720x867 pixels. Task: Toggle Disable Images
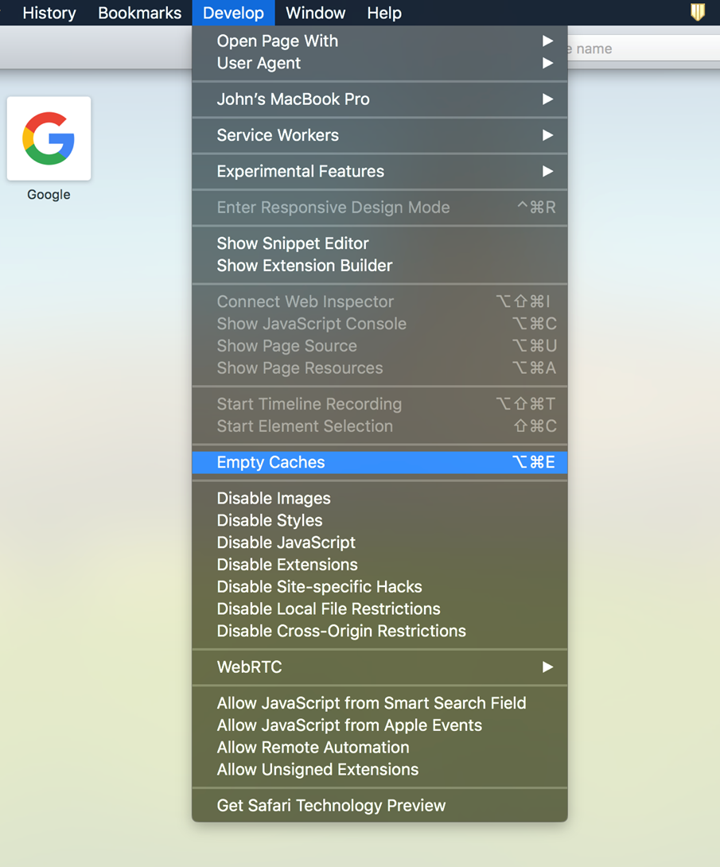pyautogui.click(x=380, y=498)
